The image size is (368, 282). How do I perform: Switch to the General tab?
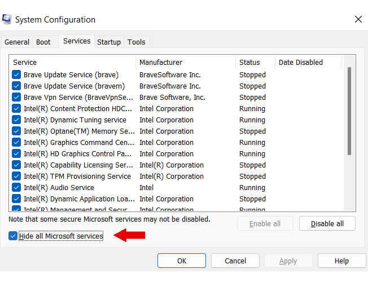pyautogui.click(x=17, y=42)
